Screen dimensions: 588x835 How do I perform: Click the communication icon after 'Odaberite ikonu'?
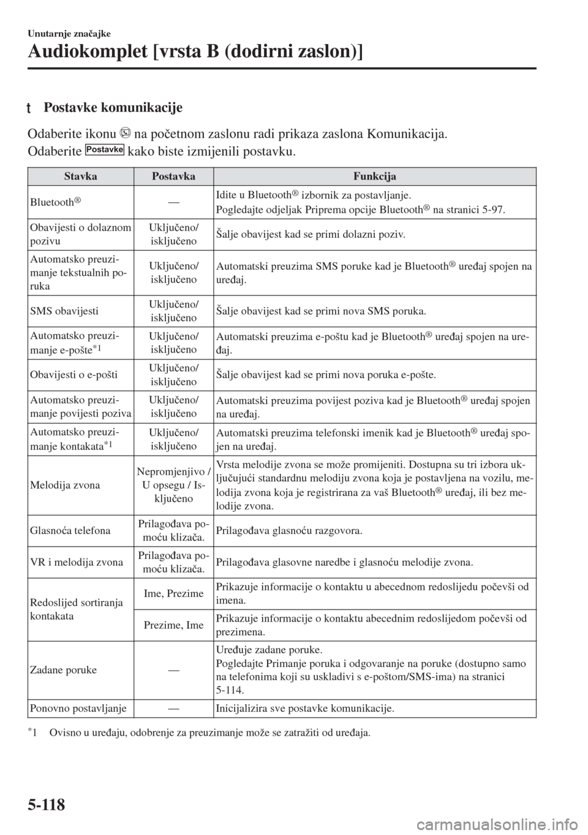(126, 132)
